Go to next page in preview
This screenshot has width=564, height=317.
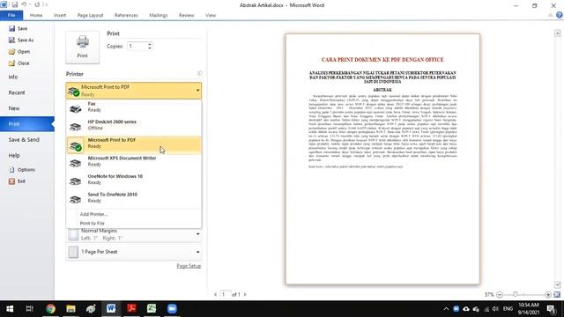click(245, 294)
